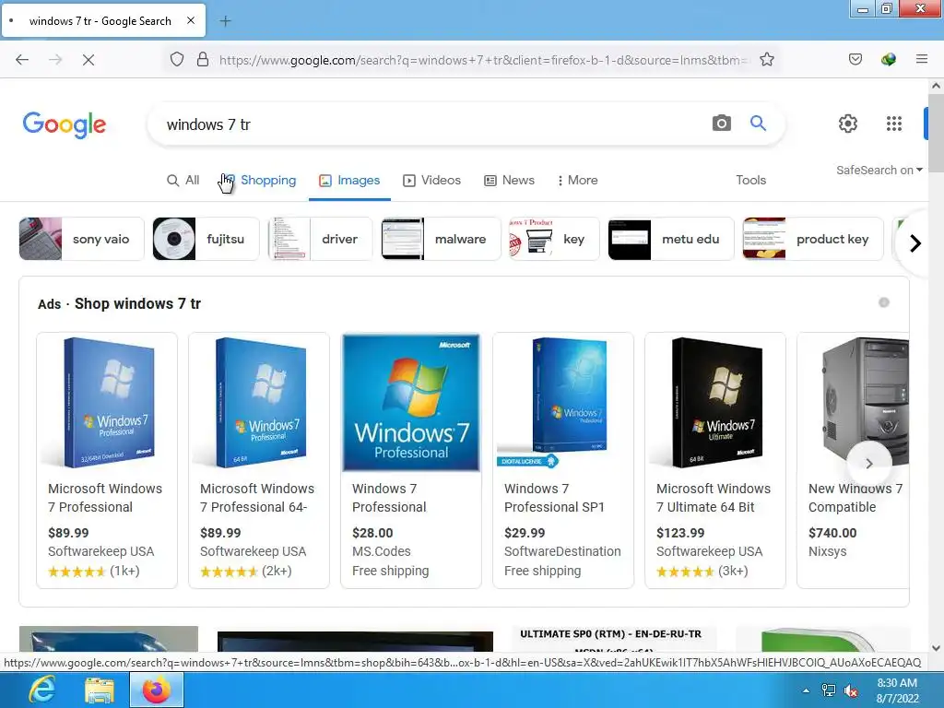Filter images by 'product key' chip
The height and width of the screenshot is (708, 944).
click(x=813, y=239)
